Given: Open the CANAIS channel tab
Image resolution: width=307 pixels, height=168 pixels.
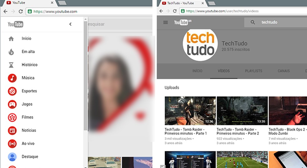Looking at the screenshot, I should 284,71.
